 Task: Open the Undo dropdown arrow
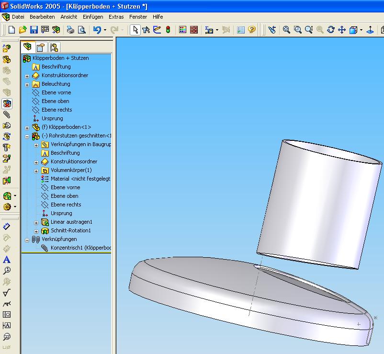point(105,30)
